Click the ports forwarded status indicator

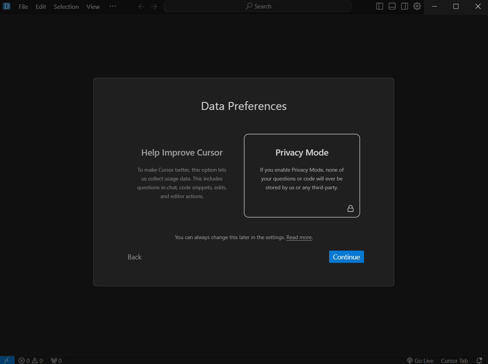[56, 361]
